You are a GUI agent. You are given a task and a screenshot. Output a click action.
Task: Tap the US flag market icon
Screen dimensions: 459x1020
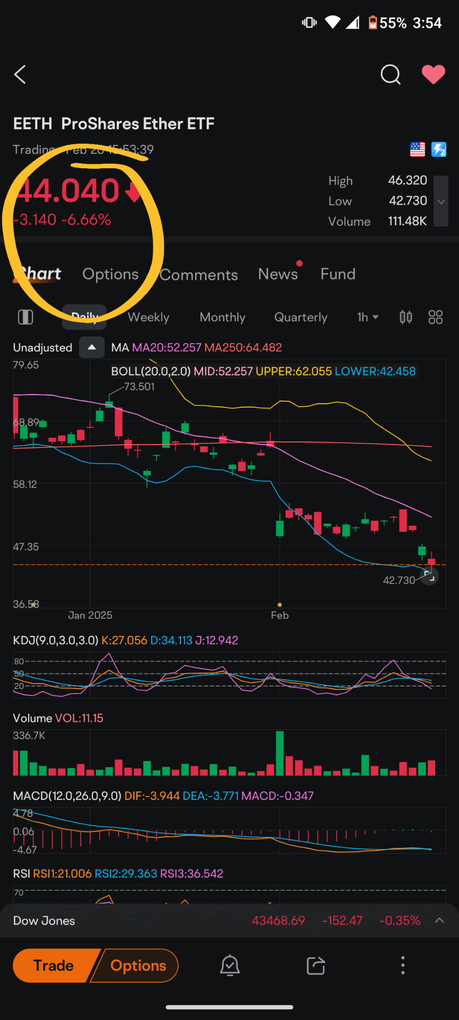click(x=417, y=149)
